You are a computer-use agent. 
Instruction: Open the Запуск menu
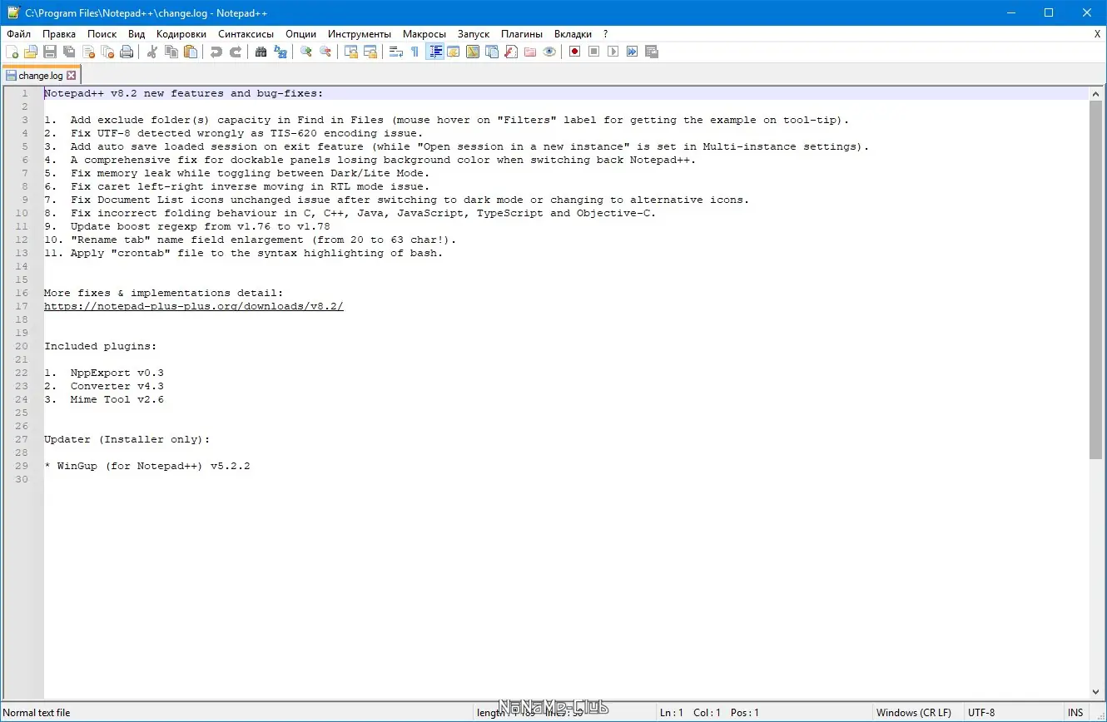click(x=474, y=34)
